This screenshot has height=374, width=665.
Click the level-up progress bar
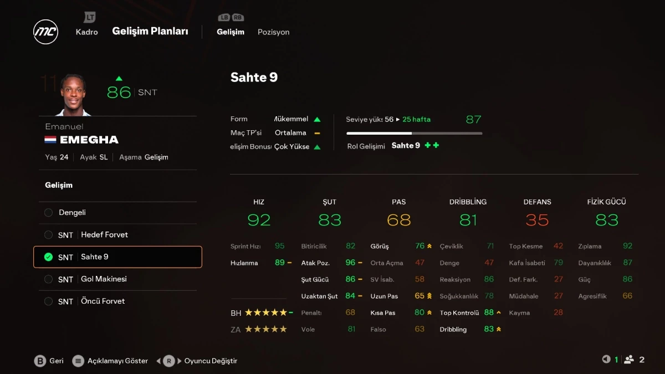click(x=414, y=133)
